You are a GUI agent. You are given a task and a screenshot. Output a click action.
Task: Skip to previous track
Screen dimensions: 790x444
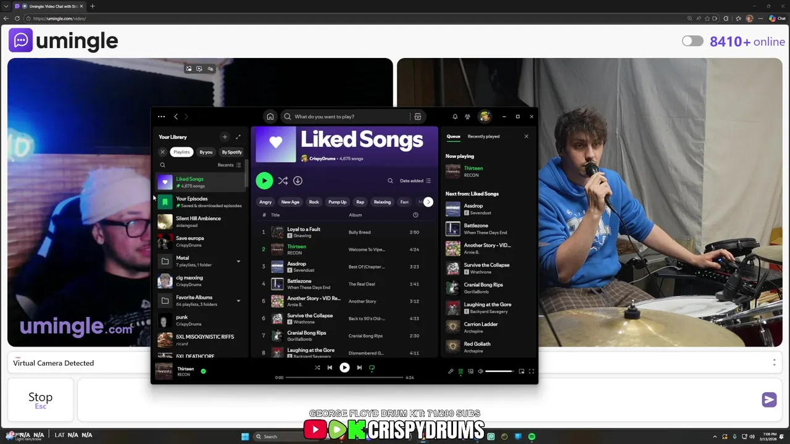click(x=330, y=368)
